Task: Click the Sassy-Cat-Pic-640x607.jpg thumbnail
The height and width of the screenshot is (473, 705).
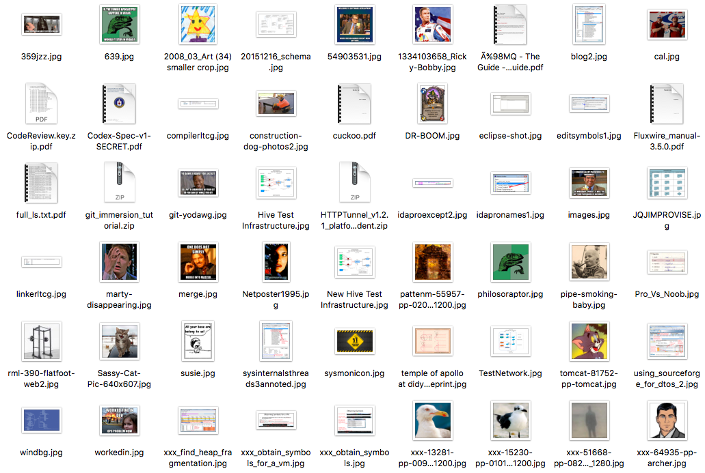Action: [119, 341]
